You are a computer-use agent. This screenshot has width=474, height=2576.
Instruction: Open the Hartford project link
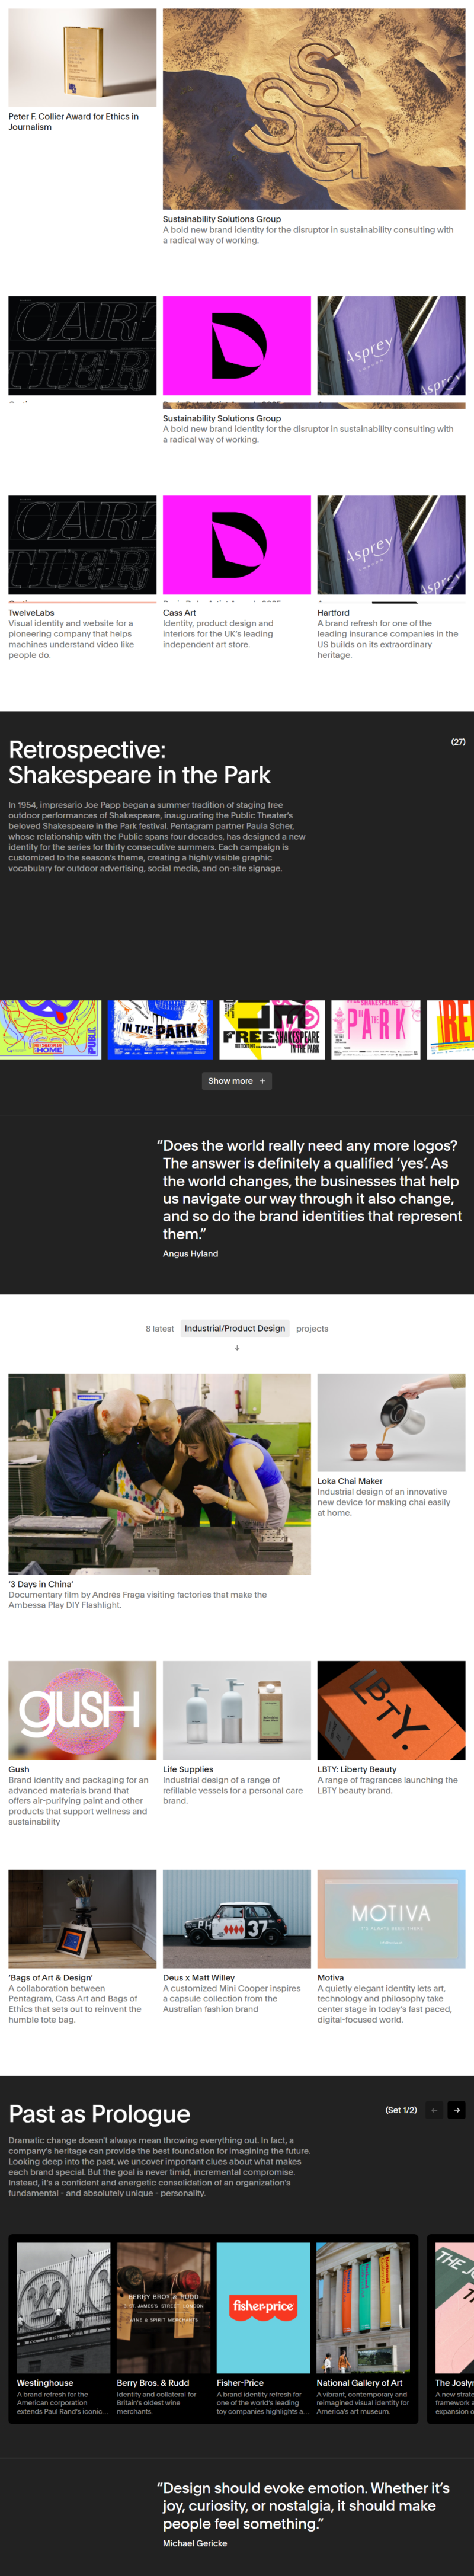coord(334,613)
